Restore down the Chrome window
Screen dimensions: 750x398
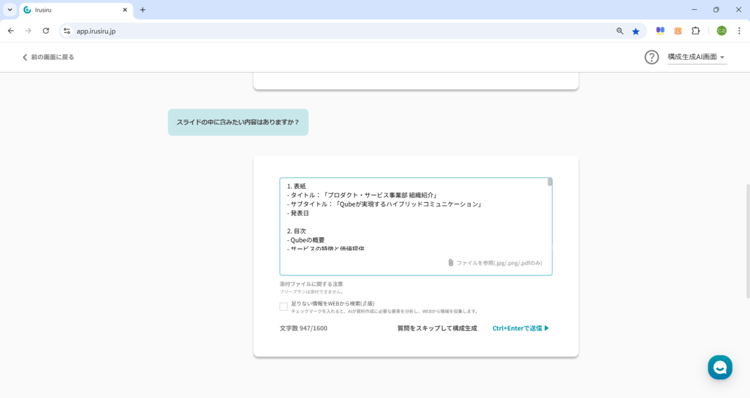pyautogui.click(x=716, y=10)
